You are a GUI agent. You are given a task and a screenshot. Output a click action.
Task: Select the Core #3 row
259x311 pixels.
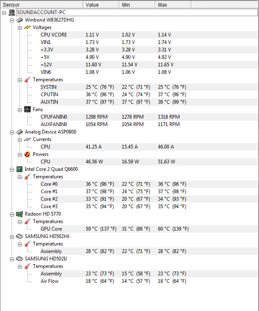point(149,207)
